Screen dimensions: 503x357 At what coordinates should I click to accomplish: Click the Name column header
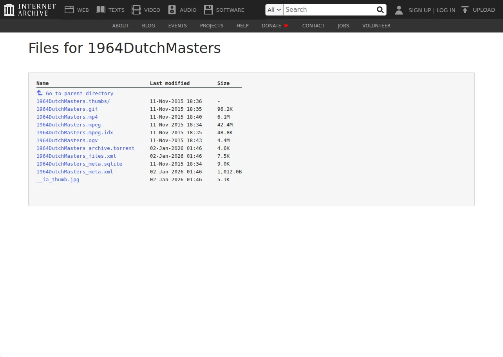point(43,83)
